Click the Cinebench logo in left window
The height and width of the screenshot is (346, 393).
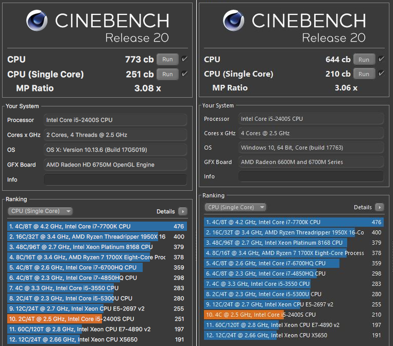pyautogui.click(x=37, y=20)
